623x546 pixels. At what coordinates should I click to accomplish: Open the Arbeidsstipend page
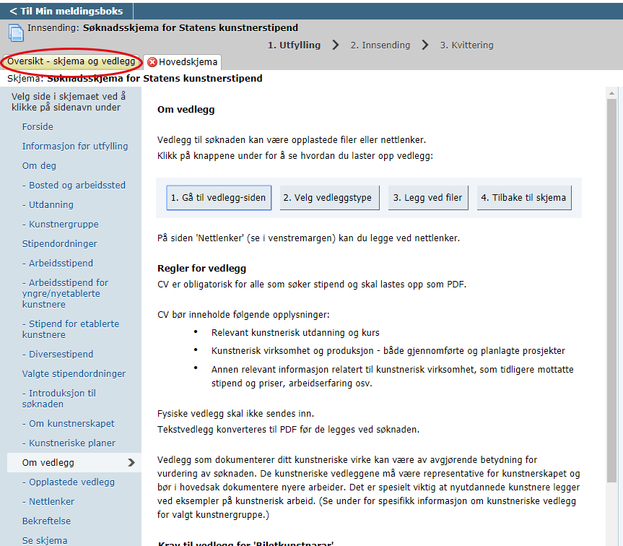pos(58,263)
